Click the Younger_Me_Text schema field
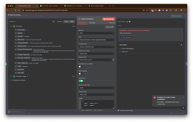 coord(22,43)
